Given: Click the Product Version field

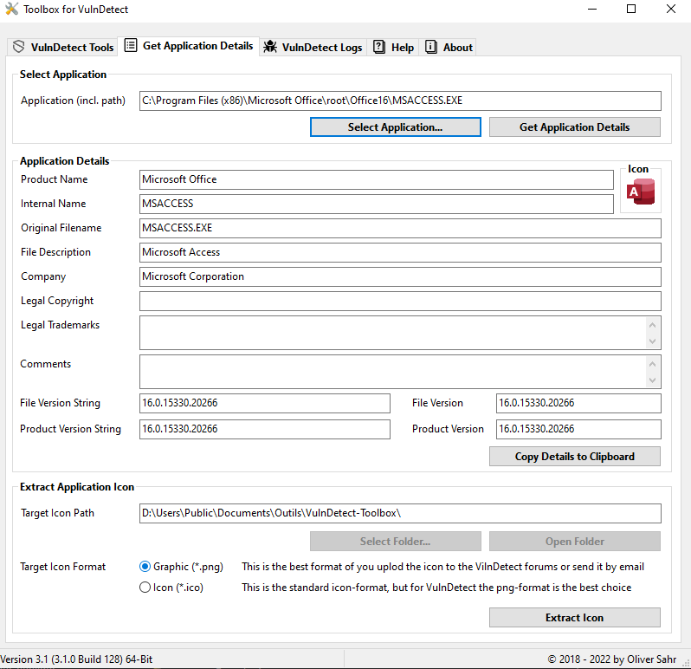Looking at the screenshot, I should pyautogui.click(x=578, y=429).
